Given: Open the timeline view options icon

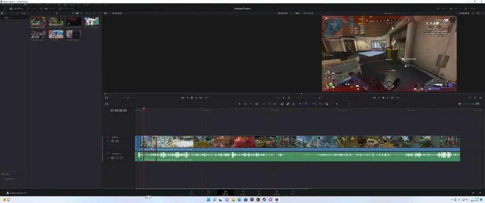Looking at the screenshot, I should (x=107, y=104).
